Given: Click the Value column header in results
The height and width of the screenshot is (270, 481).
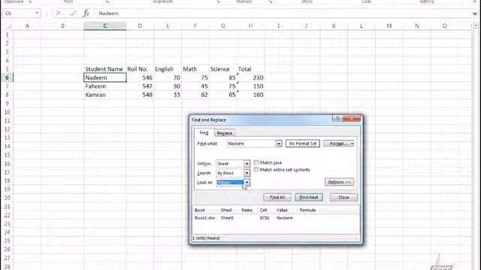Looking at the screenshot, I should (282, 210).
